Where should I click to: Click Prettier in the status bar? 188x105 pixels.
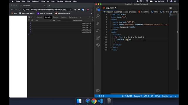point(165,96)
